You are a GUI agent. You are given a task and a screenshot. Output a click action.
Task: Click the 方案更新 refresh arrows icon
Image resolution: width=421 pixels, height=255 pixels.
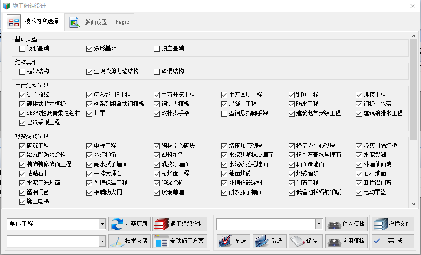point(117,224)
